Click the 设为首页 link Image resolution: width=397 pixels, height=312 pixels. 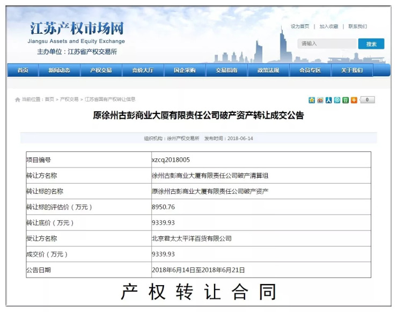(300, 26)
